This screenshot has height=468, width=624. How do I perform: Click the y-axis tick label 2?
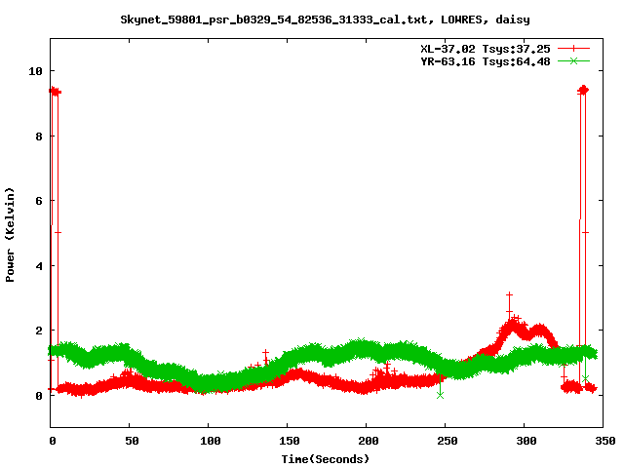pos(39,331)
